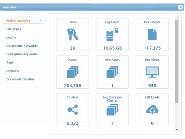Screen dimensions: 185x139
Task: Open the File Types section
Action: click(14, 29)
